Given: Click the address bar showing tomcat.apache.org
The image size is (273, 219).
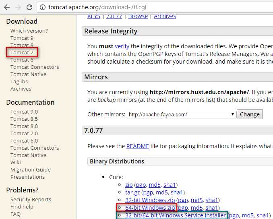Looking at the screenshot, I should pyautogui.click(x=155, y=7).
